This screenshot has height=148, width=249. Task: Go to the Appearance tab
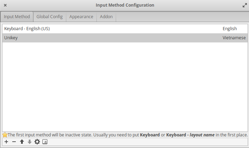81,17
